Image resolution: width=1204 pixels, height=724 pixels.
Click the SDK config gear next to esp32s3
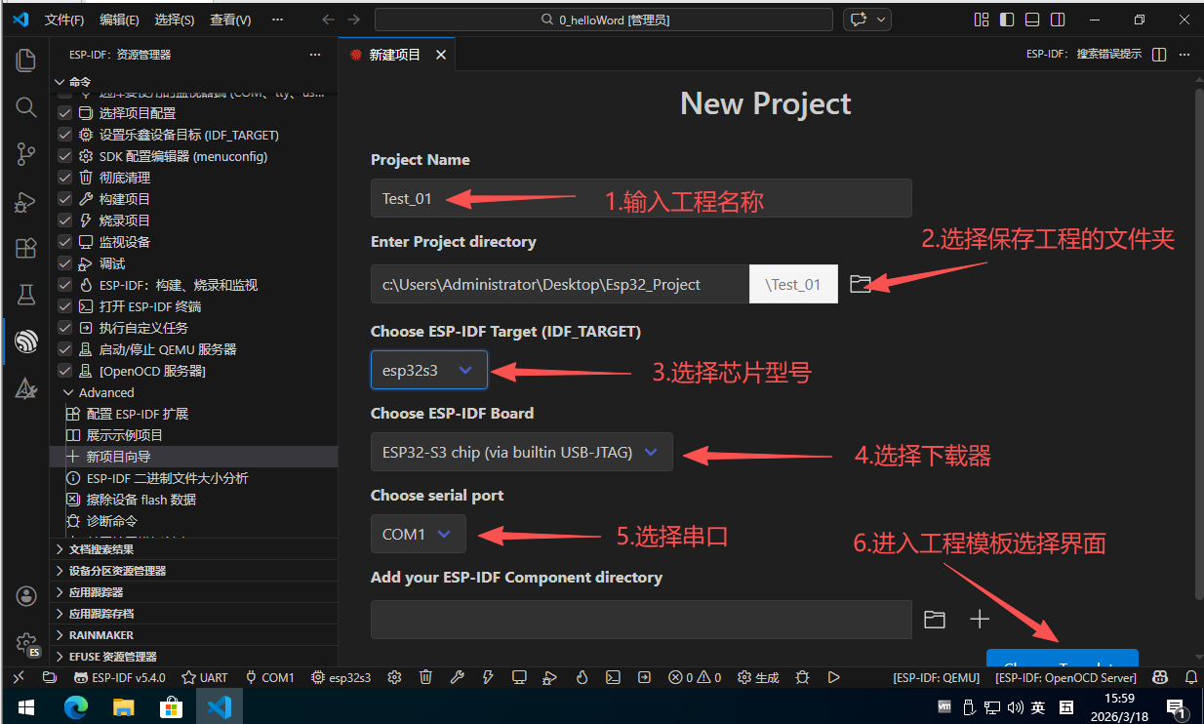coord(394,677)
